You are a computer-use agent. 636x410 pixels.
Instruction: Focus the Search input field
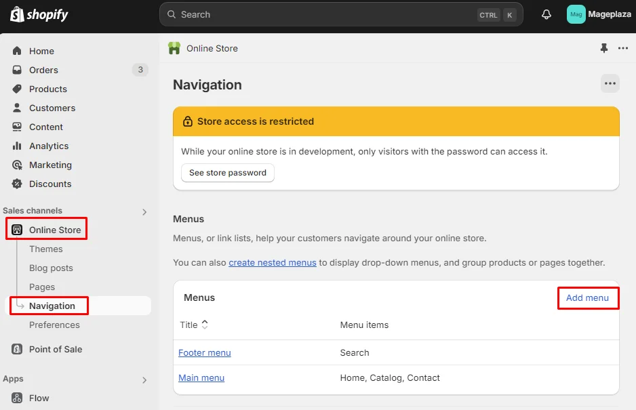point(341,15)
